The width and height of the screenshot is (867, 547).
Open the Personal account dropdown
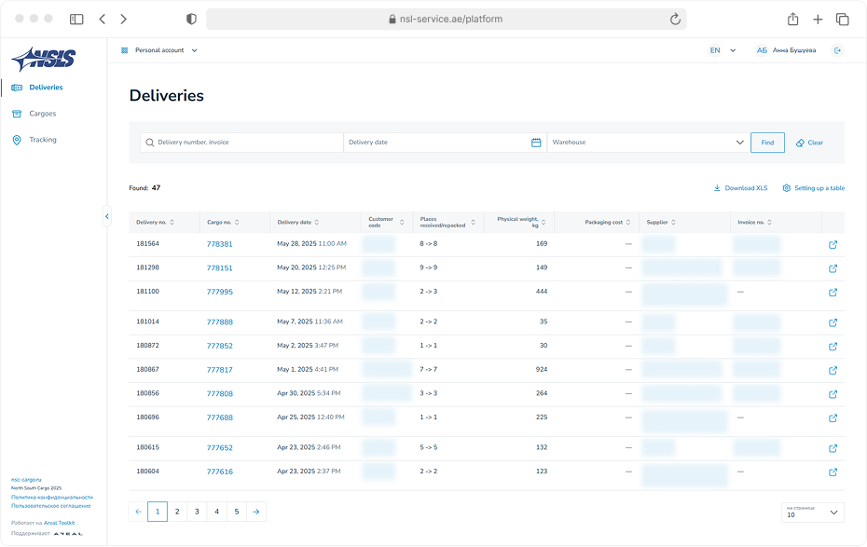pyautogui.click(x=159, y=50)
